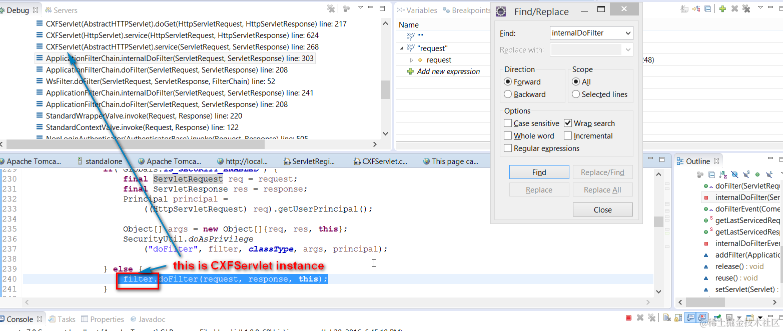Select internalDoFilter line 303 stack frame
783x331 pixels.
175,58
